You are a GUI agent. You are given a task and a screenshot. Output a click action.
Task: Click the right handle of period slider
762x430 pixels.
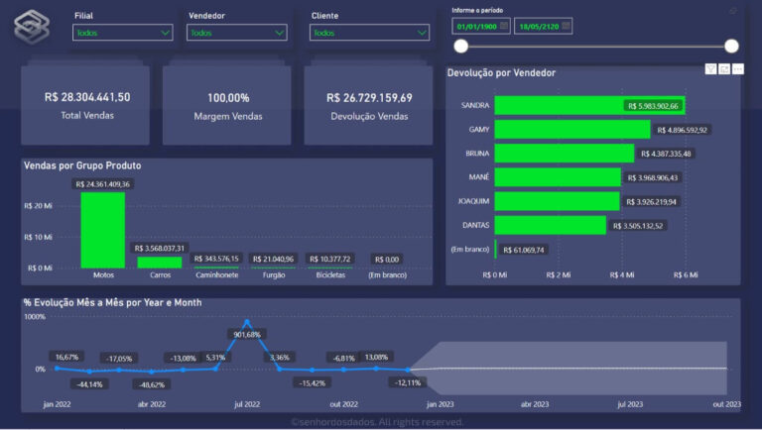(x=731, y=47)
